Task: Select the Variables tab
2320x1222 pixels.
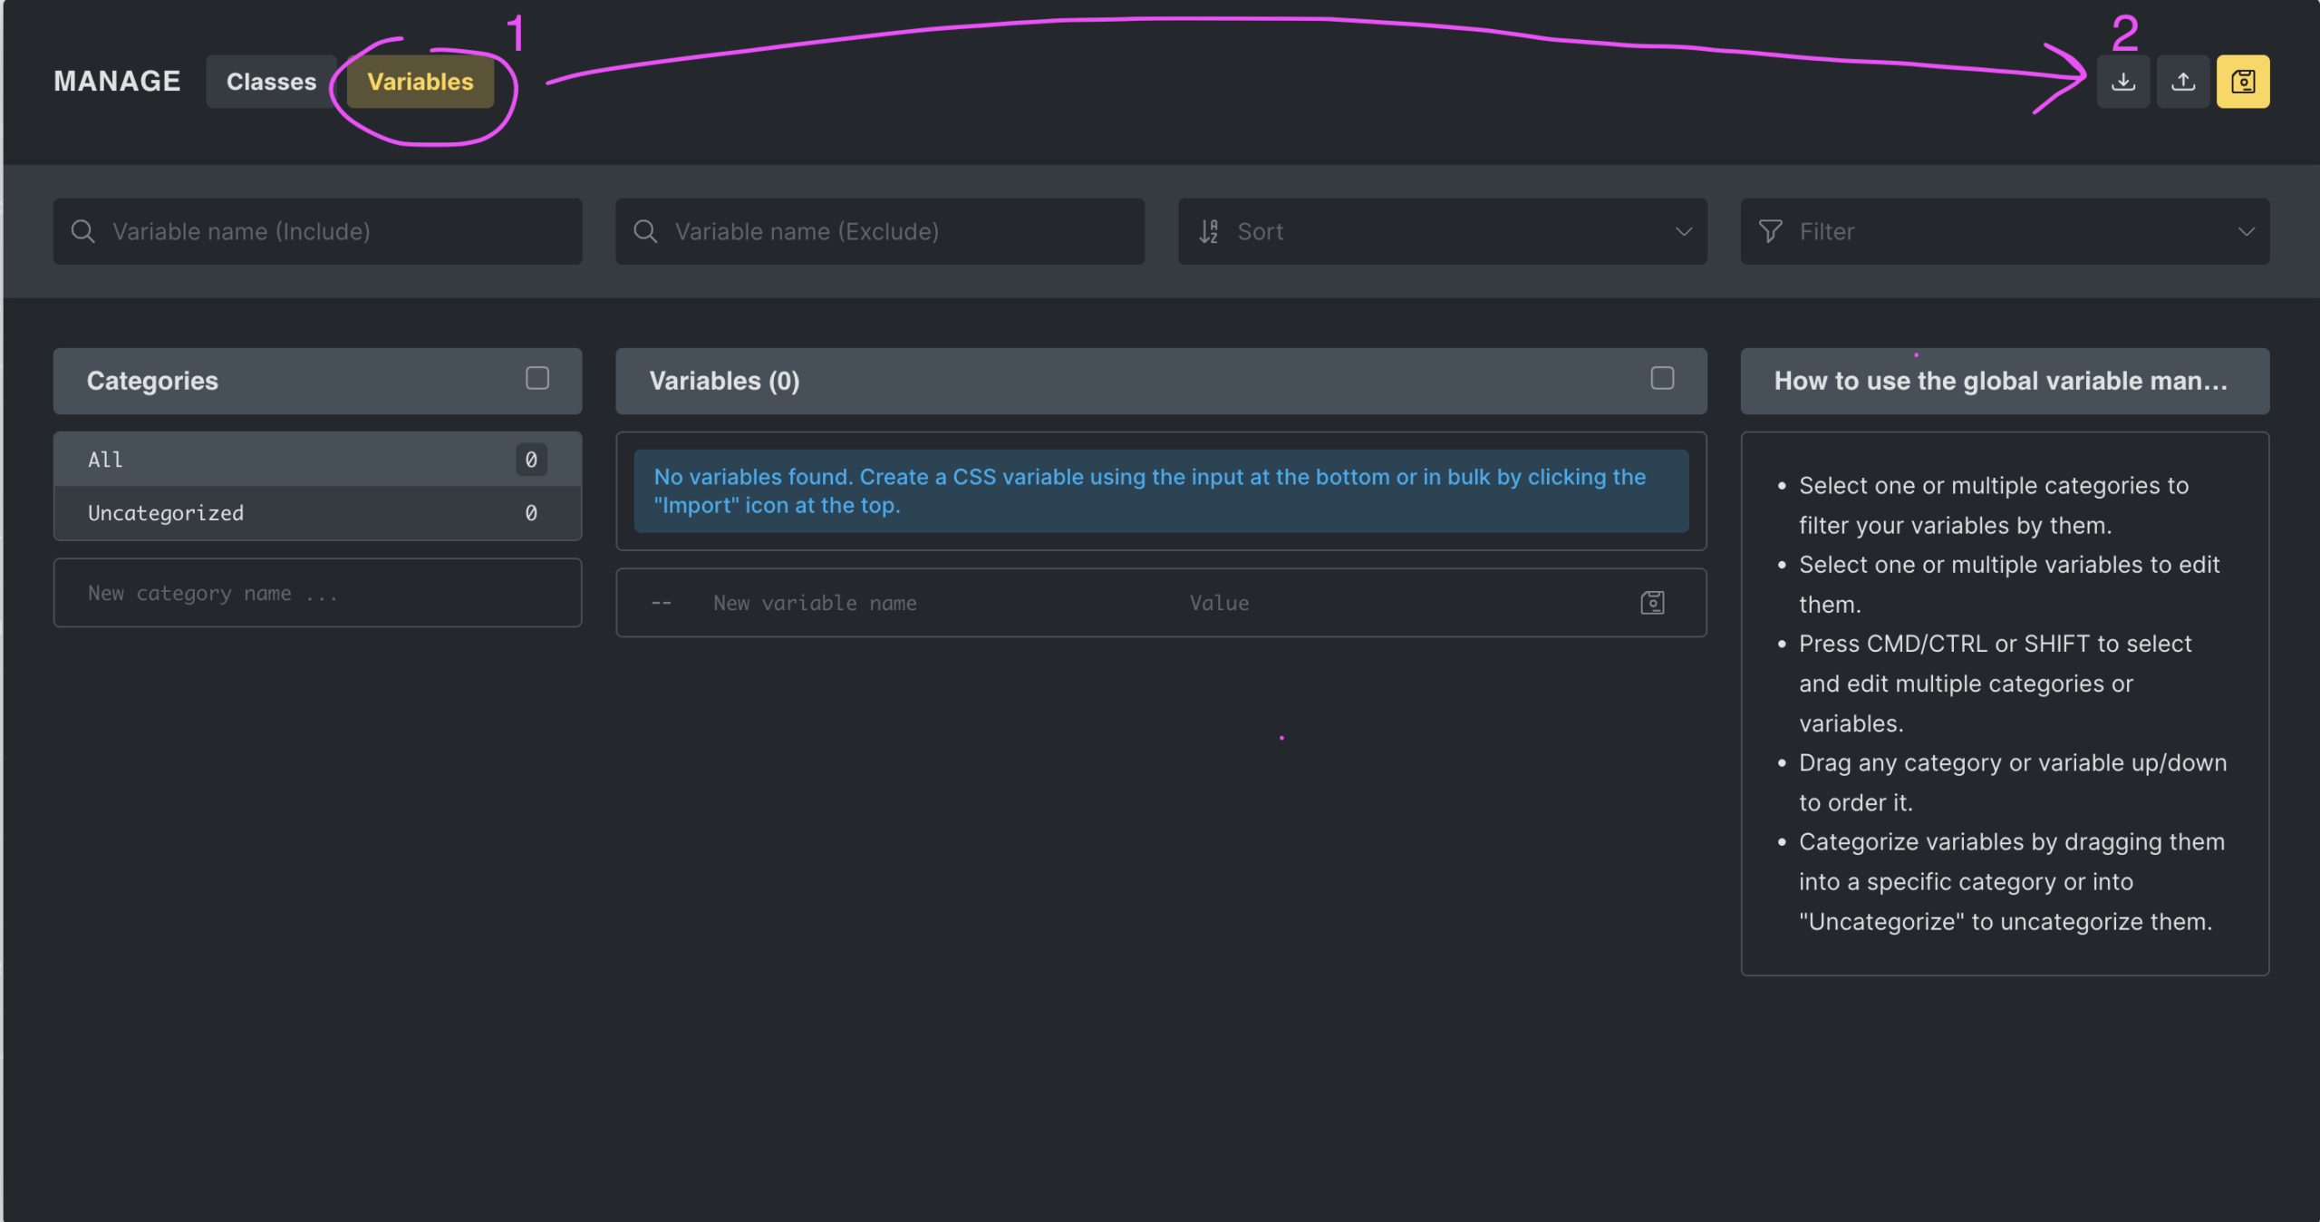Action: click(420, 82)
